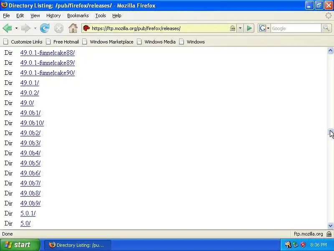Open the 5.0.1/ directory link

pyautogui.click(x=28, y=213)
